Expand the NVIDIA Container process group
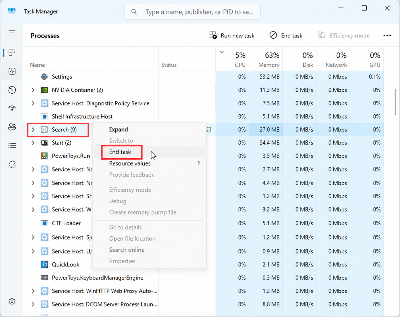400x317 pixels. (33, 90)
